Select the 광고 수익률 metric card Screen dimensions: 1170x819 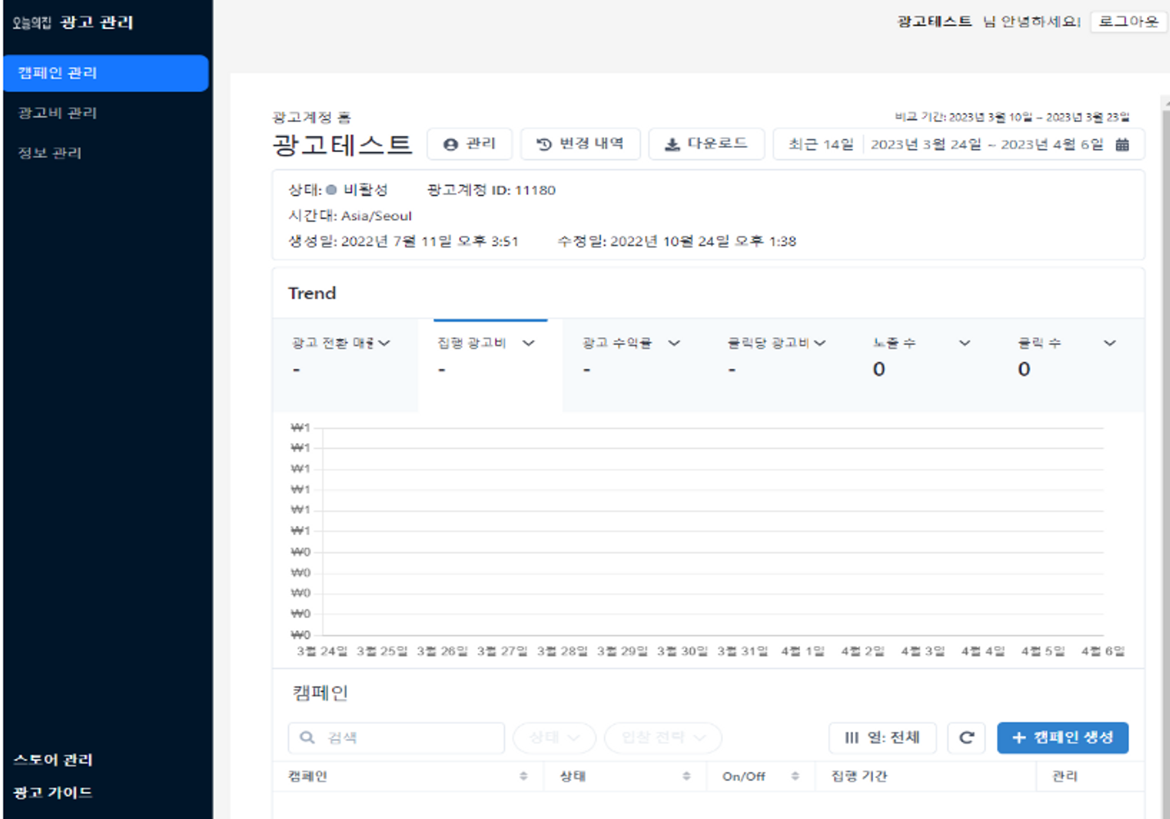635,365
